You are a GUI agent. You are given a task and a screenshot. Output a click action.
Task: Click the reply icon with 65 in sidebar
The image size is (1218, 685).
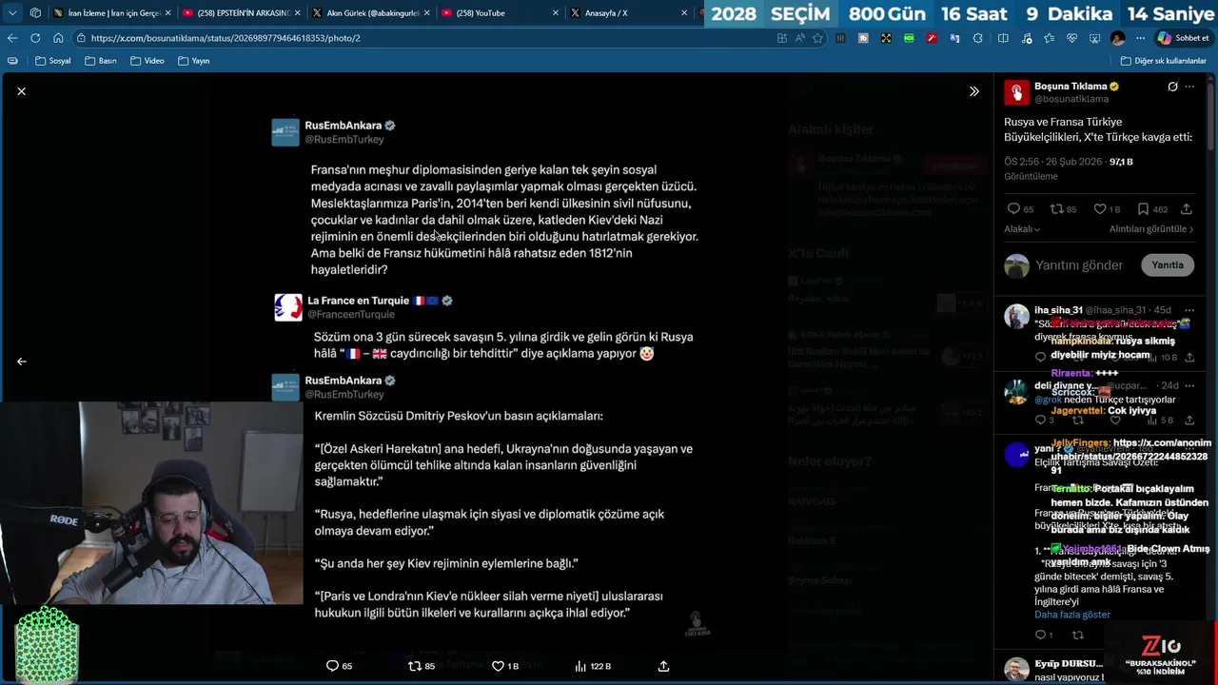coord(1020,209)
